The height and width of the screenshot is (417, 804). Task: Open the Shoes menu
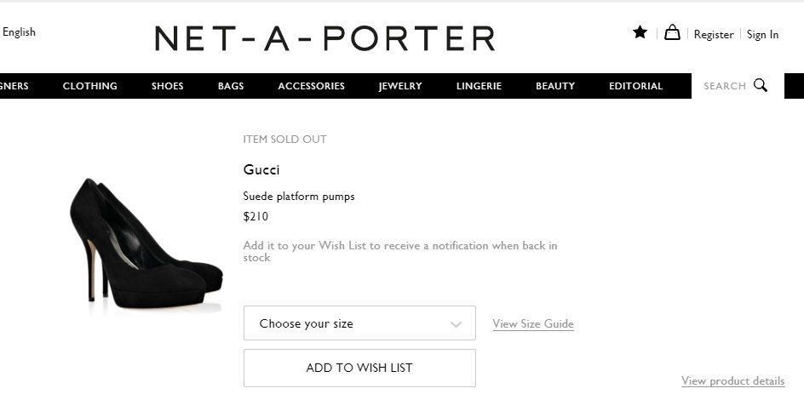(168, 86)
